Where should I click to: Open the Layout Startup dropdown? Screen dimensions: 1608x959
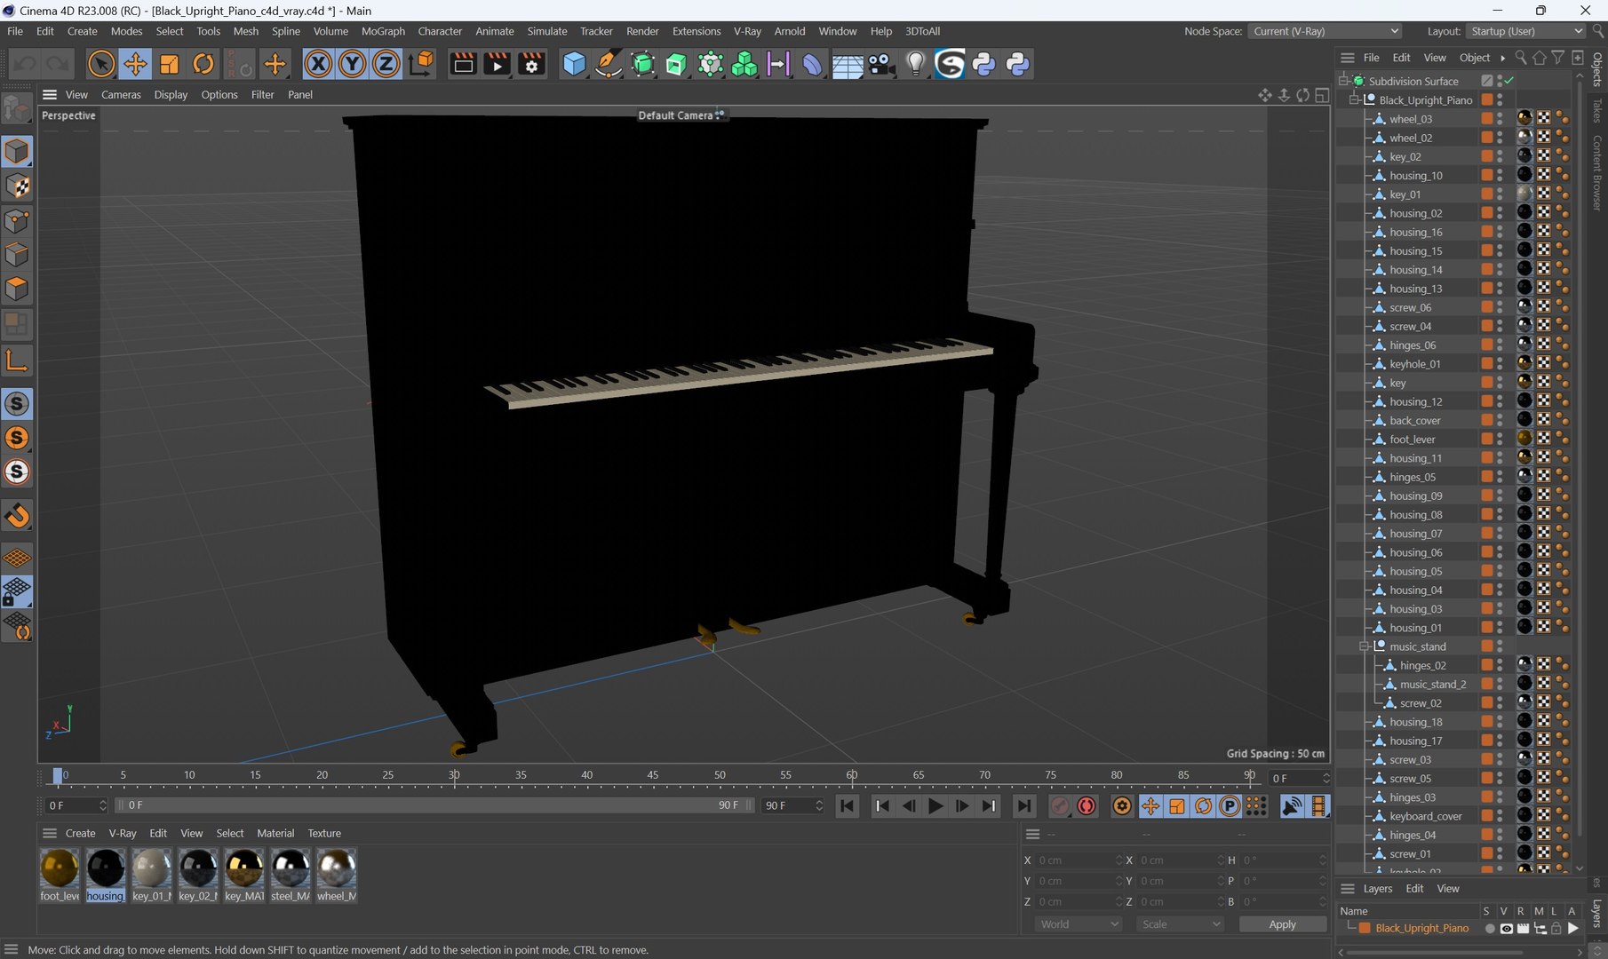(1525, 31)
